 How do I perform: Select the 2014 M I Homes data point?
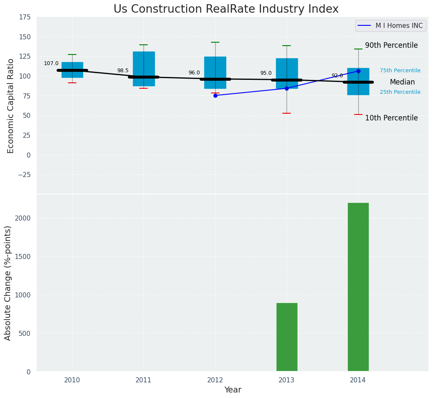[358, 71]
